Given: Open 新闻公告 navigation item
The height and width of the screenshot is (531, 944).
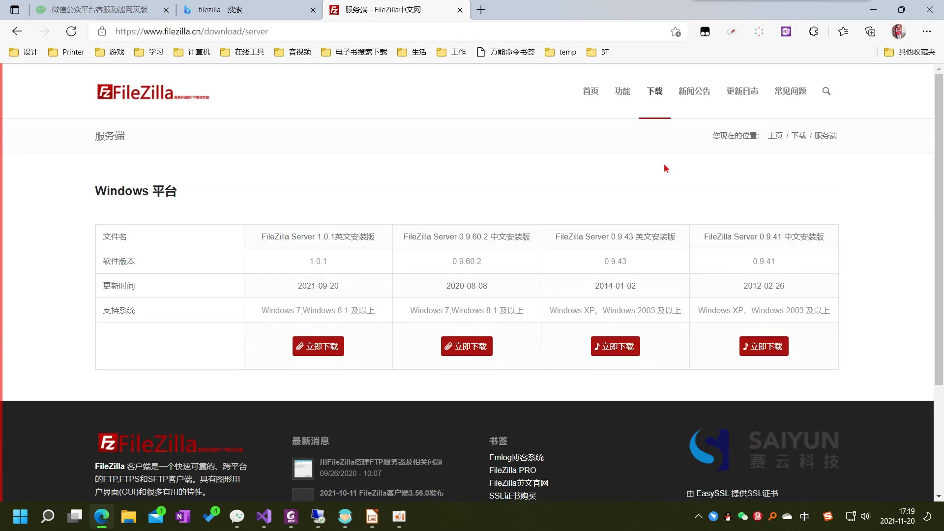Looking at the screenshot, I should (x=694, y=91).
